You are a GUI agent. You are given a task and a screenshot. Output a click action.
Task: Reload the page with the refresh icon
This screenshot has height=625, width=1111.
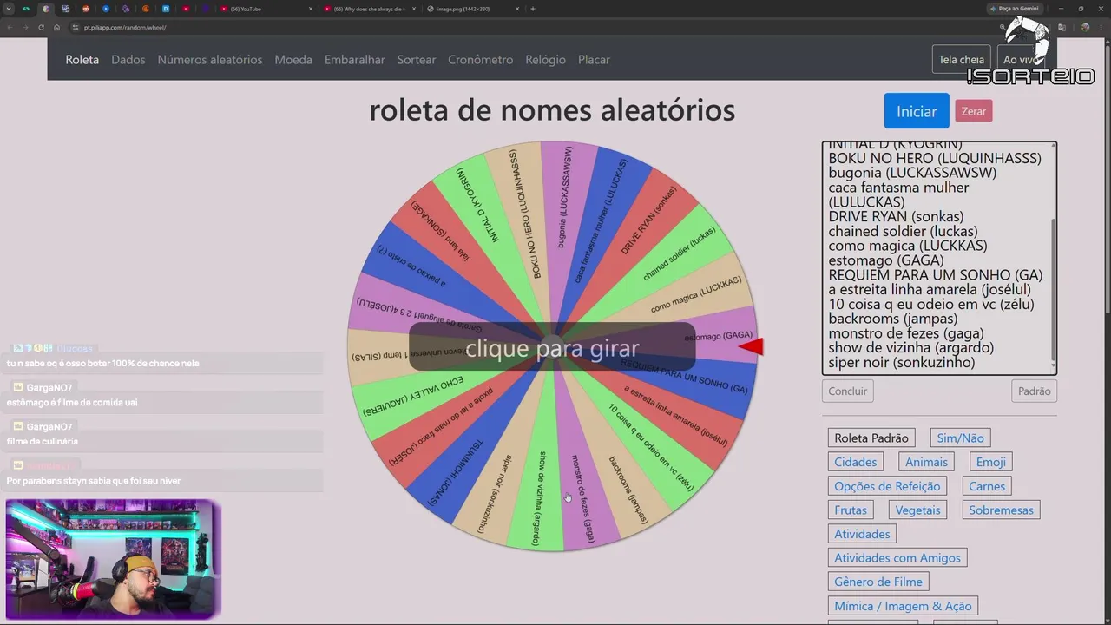click(x=42, y=28)
